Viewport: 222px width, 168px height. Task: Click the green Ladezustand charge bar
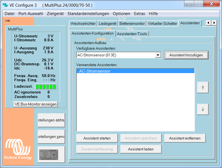point(46,87)
